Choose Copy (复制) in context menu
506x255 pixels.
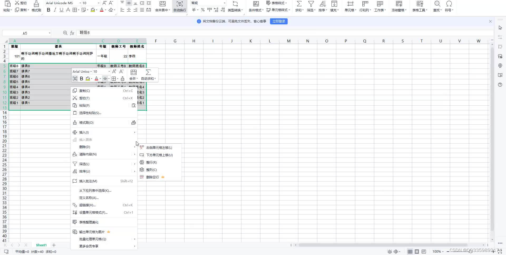(104, 91)
